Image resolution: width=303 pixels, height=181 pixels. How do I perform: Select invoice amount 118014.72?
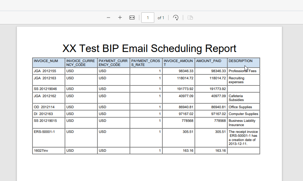[x=185, y=78]
